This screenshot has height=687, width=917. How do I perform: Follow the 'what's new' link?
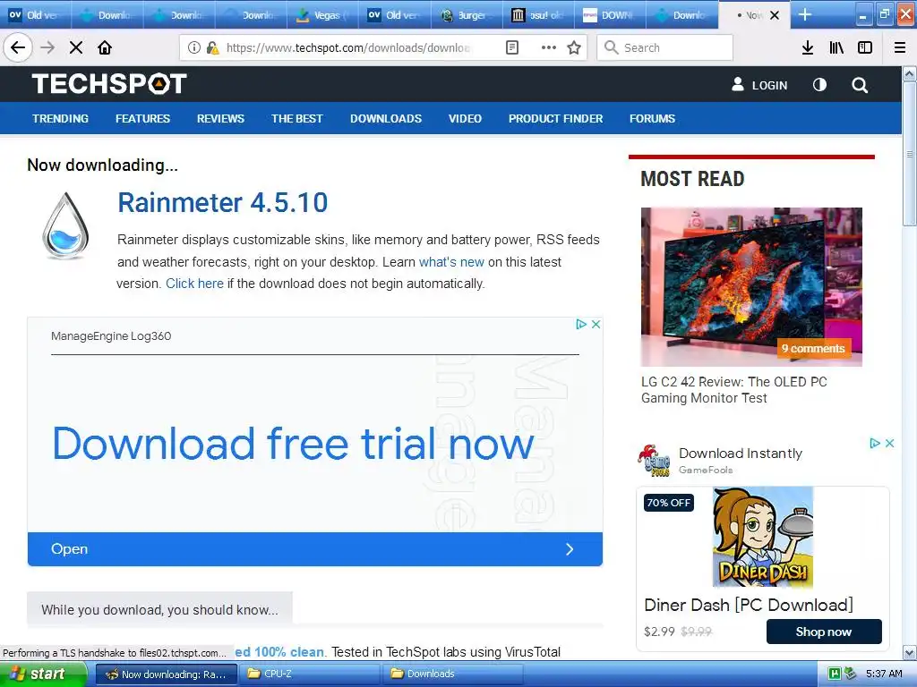pyautogui.click(x=451, y=262)
